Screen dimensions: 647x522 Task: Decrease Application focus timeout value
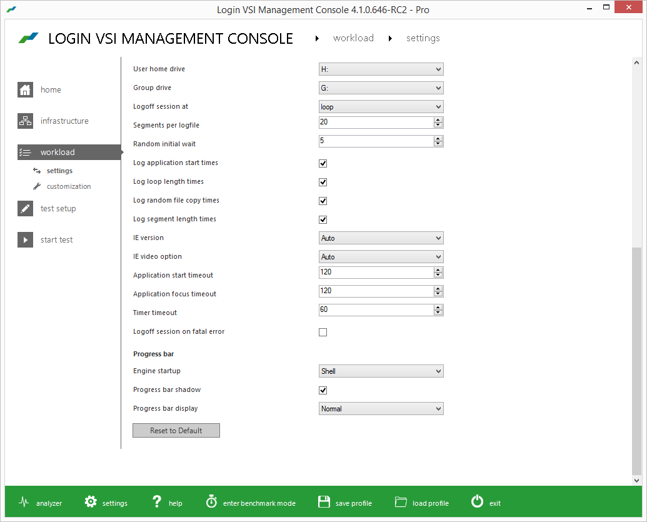tap(438, 294)
